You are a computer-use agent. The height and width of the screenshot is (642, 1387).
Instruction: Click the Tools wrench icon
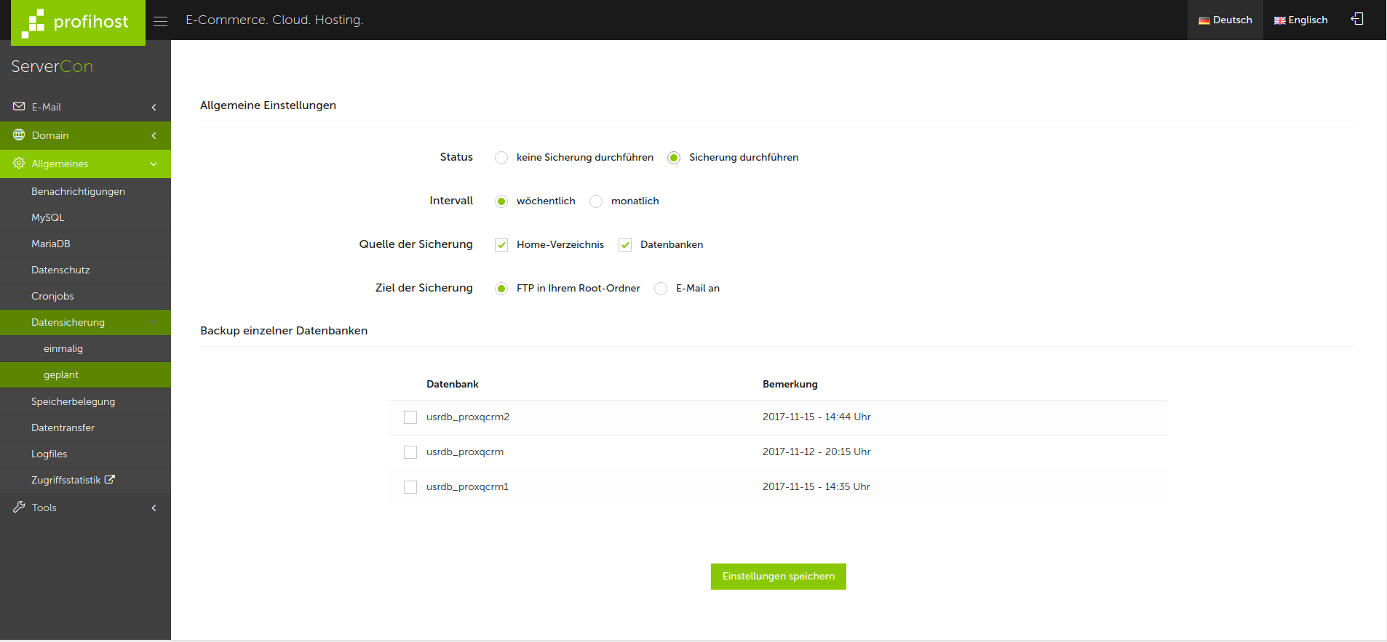click(19, 507)
